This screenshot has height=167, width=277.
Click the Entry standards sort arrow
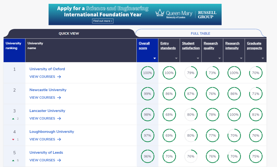point(176,58)
